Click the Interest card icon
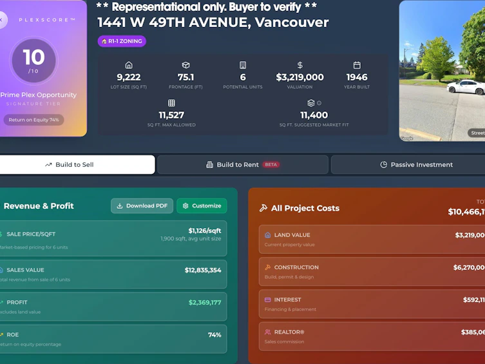Image resolution: width=485 pixels, height=364 pixels. (x=268, y=300)
